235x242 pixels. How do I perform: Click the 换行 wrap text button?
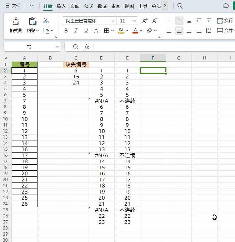tap(225, 21)
